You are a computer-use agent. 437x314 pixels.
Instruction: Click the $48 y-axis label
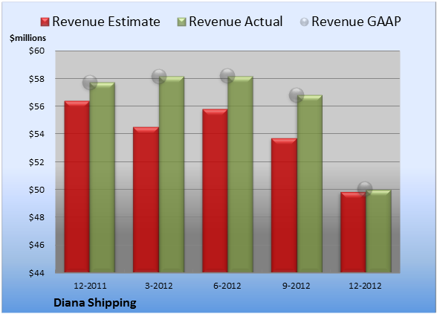click(x=36, y=217)
